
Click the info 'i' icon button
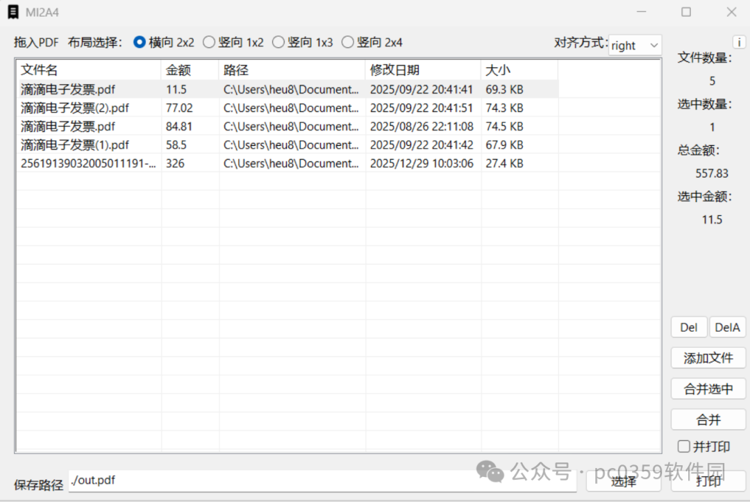740,42
